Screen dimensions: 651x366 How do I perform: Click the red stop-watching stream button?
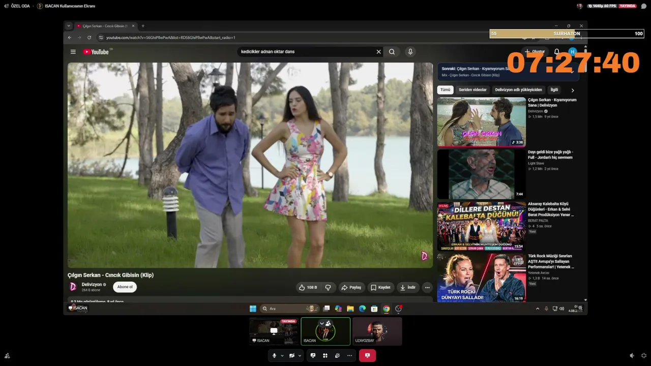point(367,356)
